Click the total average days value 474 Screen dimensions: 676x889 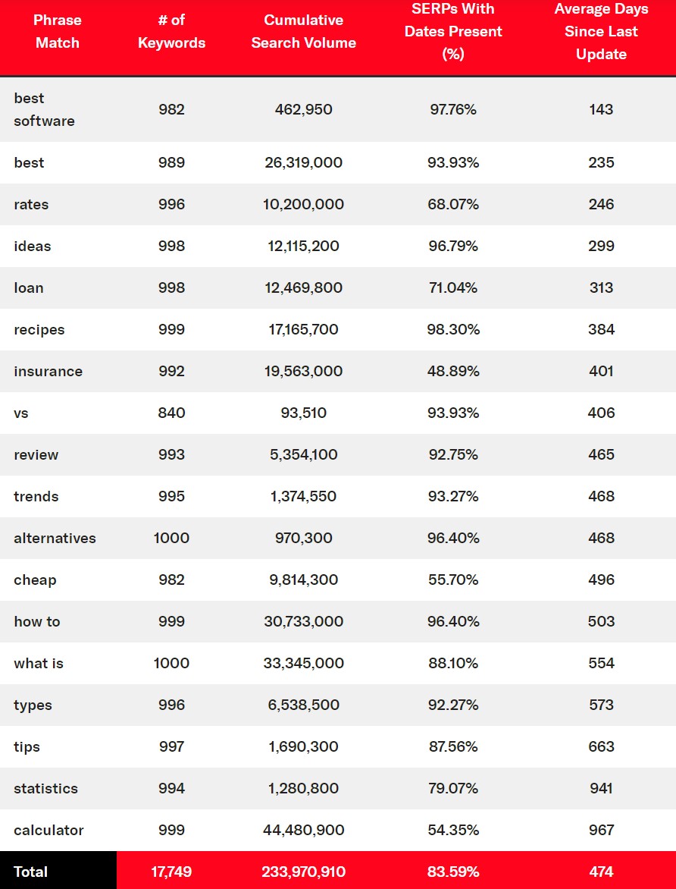coord(601,872)
